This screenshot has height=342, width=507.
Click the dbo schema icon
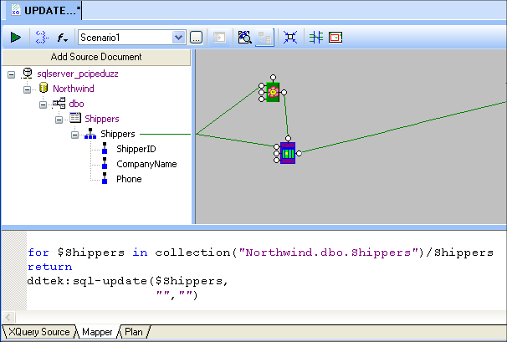coord(59,103)
